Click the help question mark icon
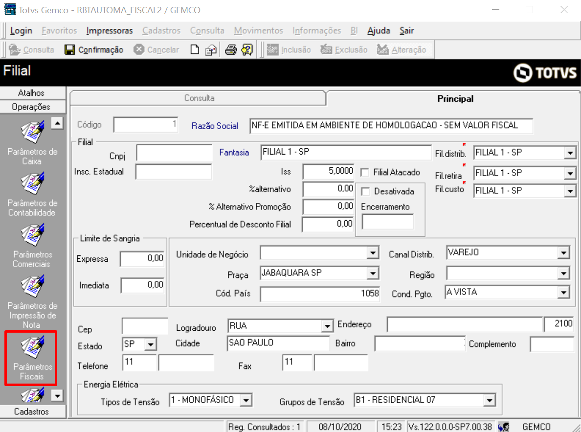The image size is (581, 432). (x=247, y=50)
